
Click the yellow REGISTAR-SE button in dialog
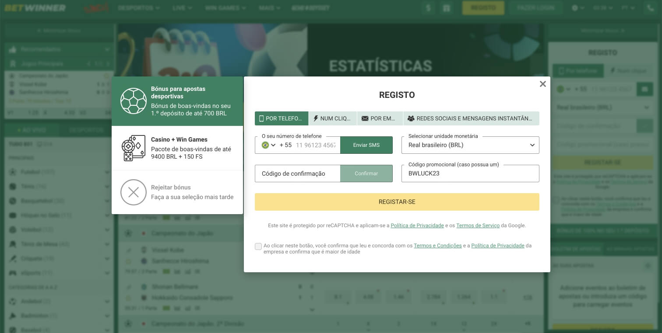tap(397, 202)
